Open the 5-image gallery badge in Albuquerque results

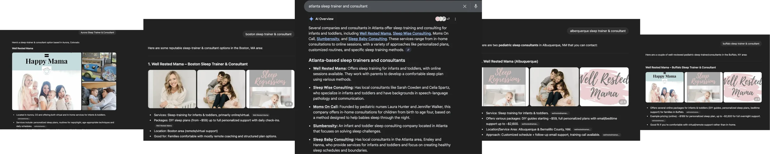623,102
